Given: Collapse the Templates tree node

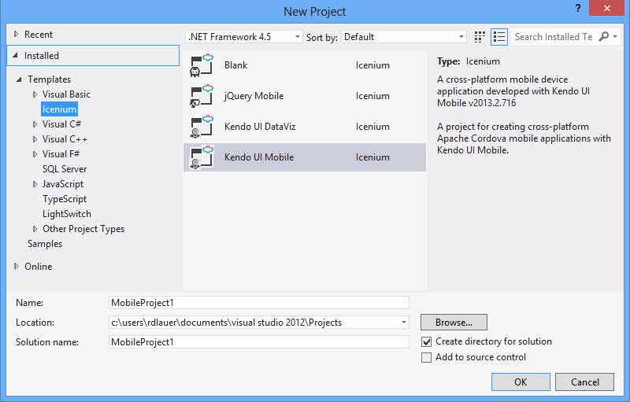Looking at the screenshot, I should (19, 79).
